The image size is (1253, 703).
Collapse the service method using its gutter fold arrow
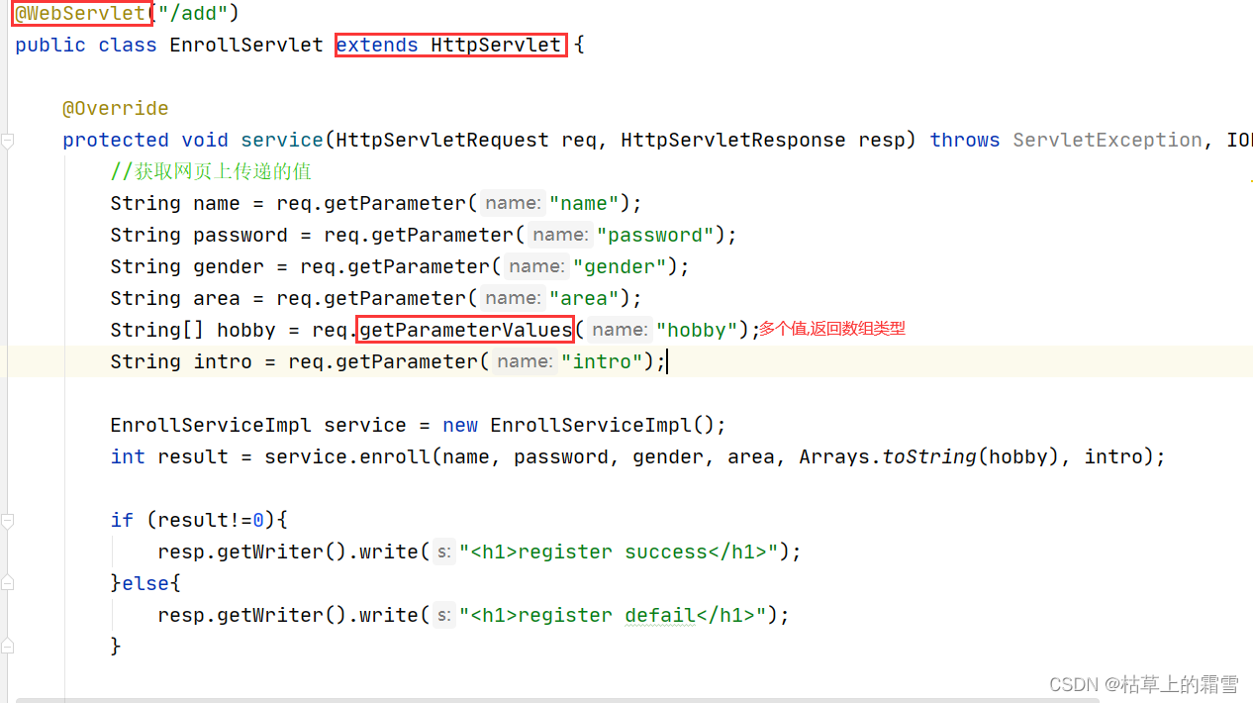(x=7, y=141)
